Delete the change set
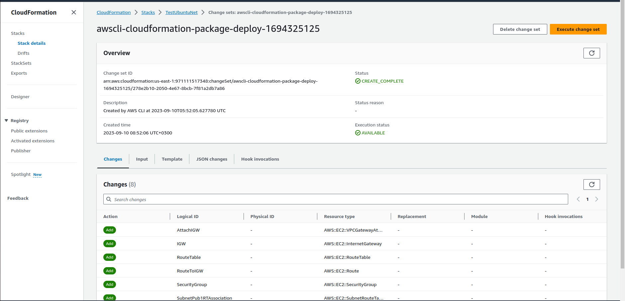Screen dimensions: 625x301 point(520,29)
